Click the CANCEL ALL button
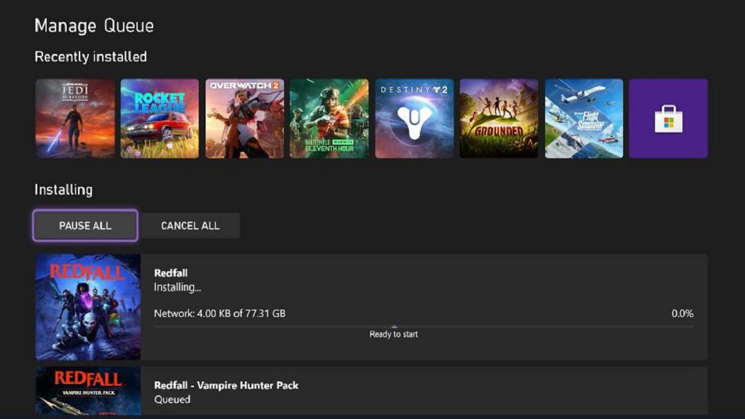The height and width of the screenshot is (419, 745). (x=190, y=225)
